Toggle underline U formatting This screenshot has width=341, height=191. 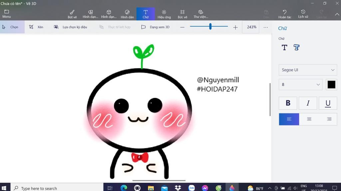tap(328, 103)
